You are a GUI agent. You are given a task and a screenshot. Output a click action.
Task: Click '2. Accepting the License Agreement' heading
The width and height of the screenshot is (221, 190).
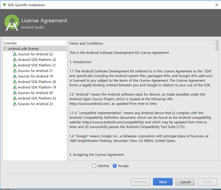(97, 155)
